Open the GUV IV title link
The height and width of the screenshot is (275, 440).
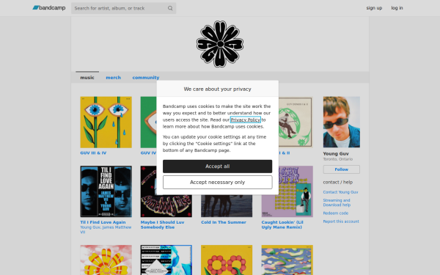click(148, 153)
